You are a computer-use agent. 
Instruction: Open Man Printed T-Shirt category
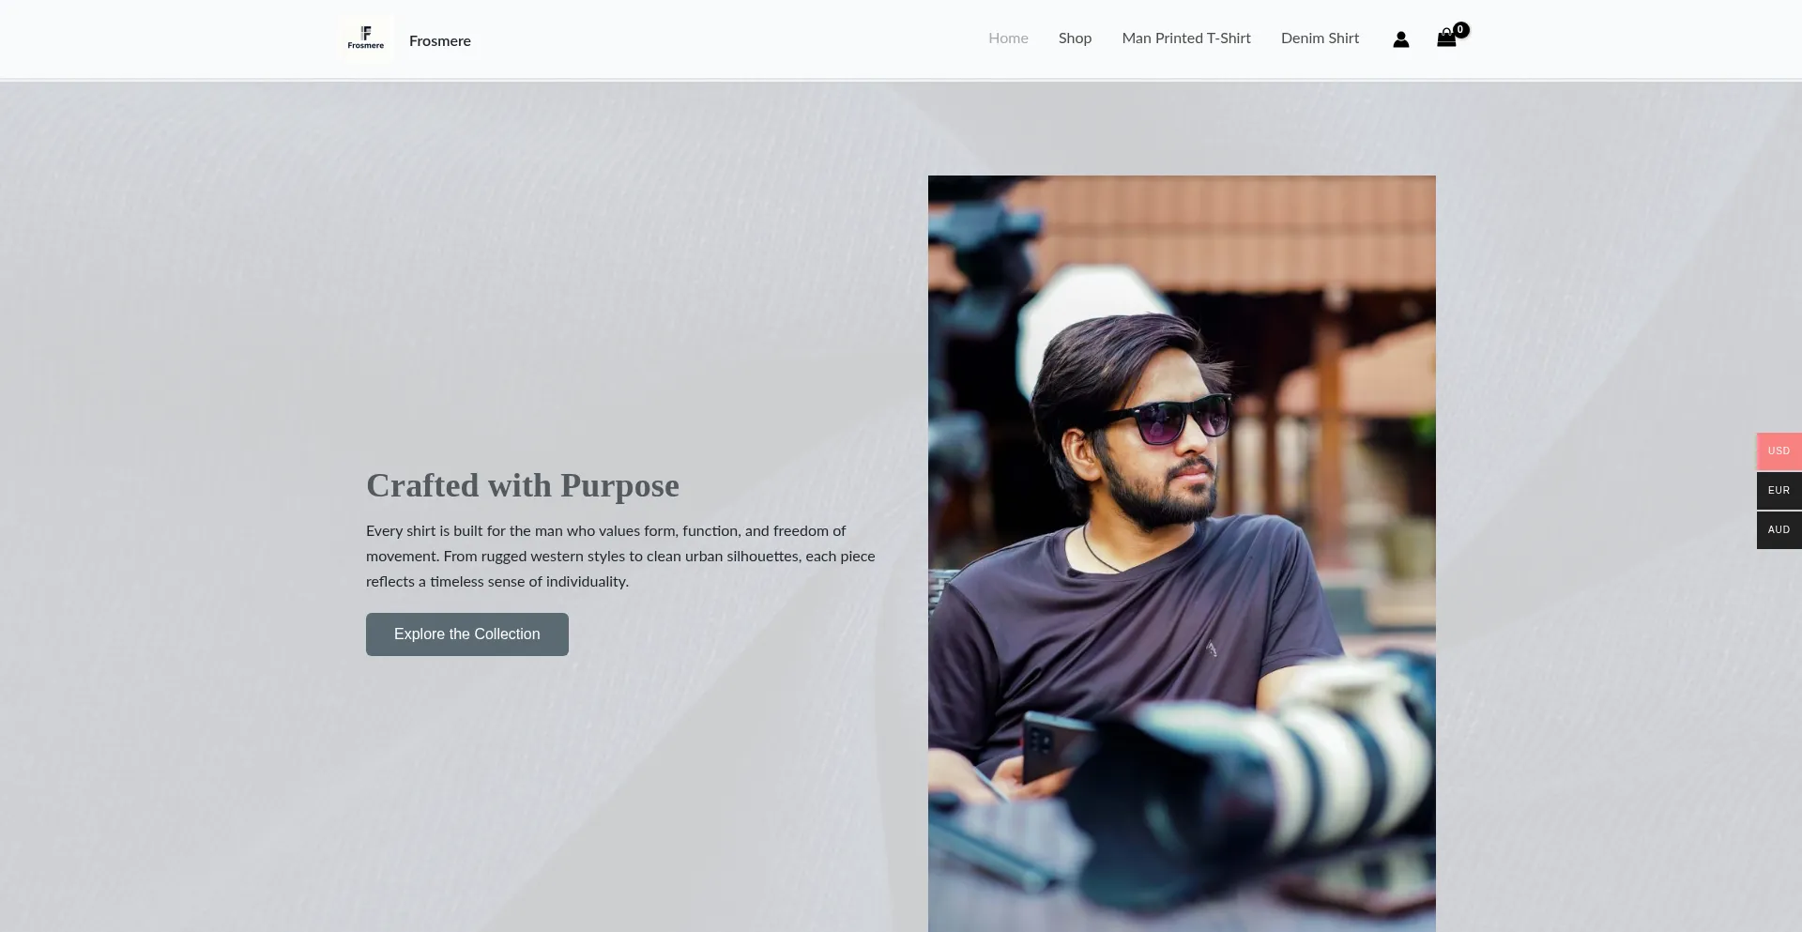coord(1186,38)
